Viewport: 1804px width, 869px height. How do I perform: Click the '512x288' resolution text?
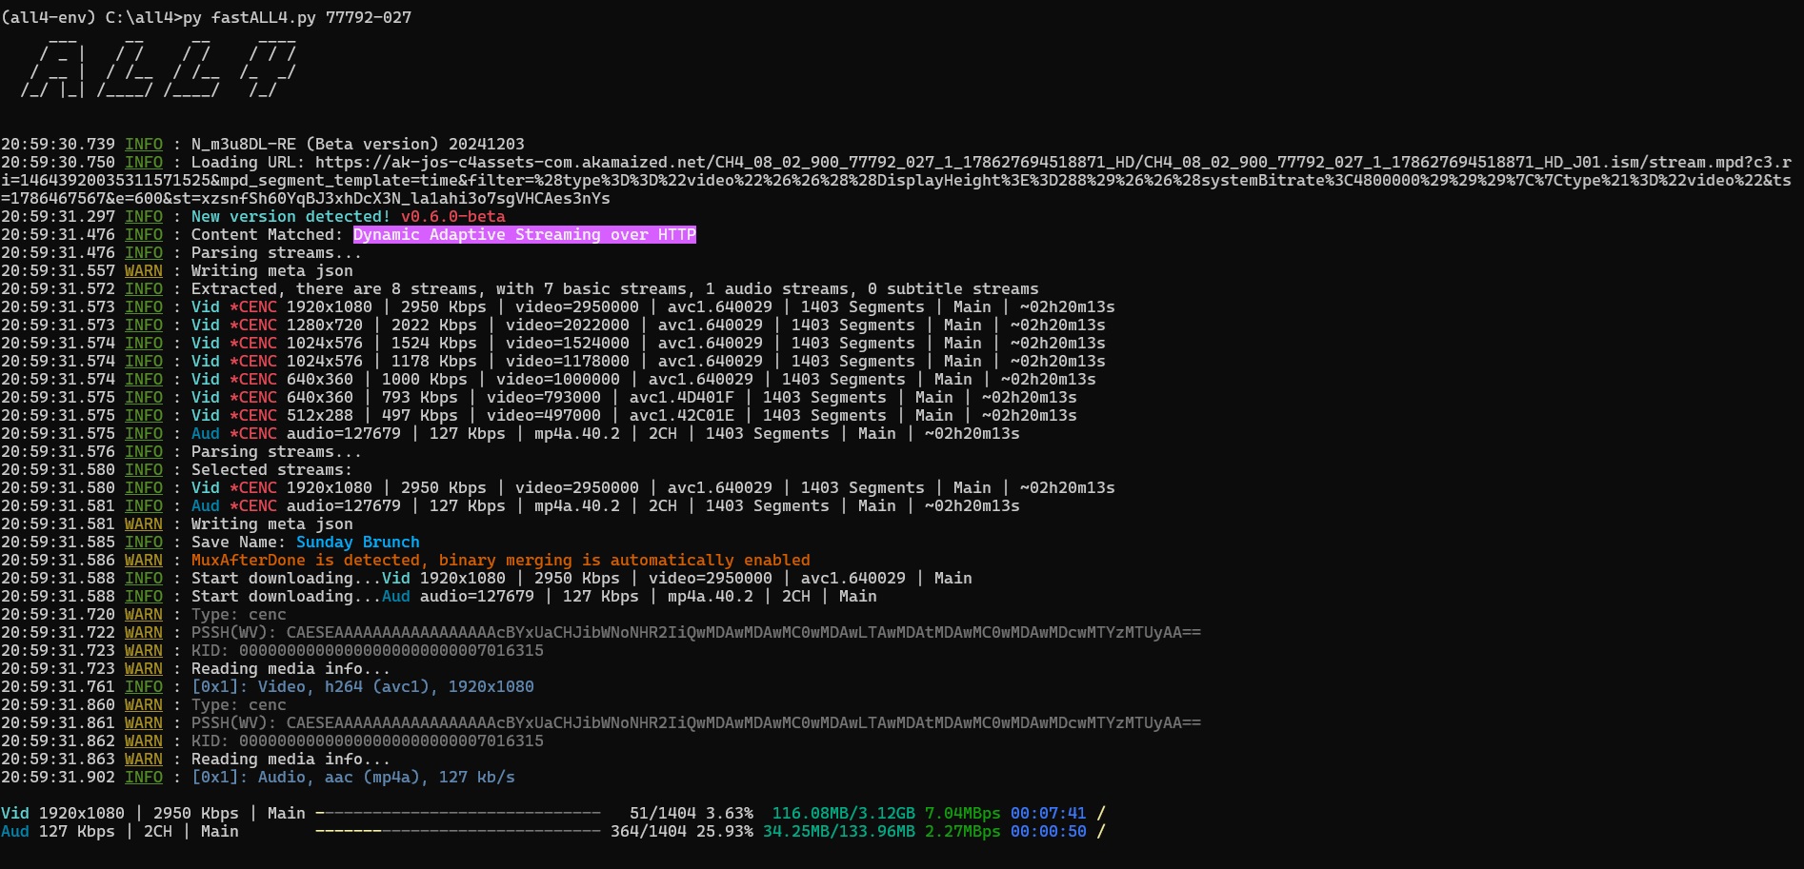point(320,416)
